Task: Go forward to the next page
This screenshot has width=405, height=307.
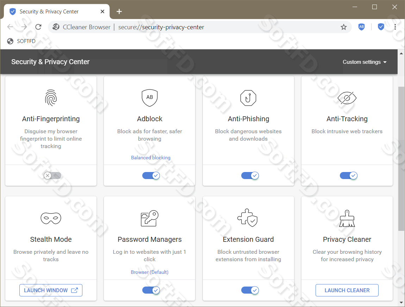Action: tap(24, 27)
